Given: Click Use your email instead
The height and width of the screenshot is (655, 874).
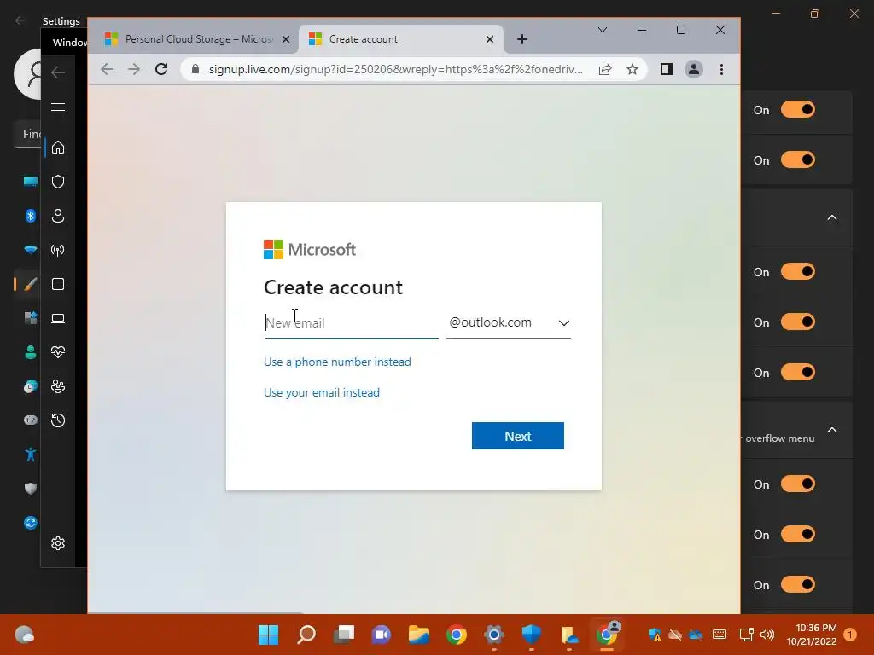Looking at the screenshot, I should pos(322,392).
